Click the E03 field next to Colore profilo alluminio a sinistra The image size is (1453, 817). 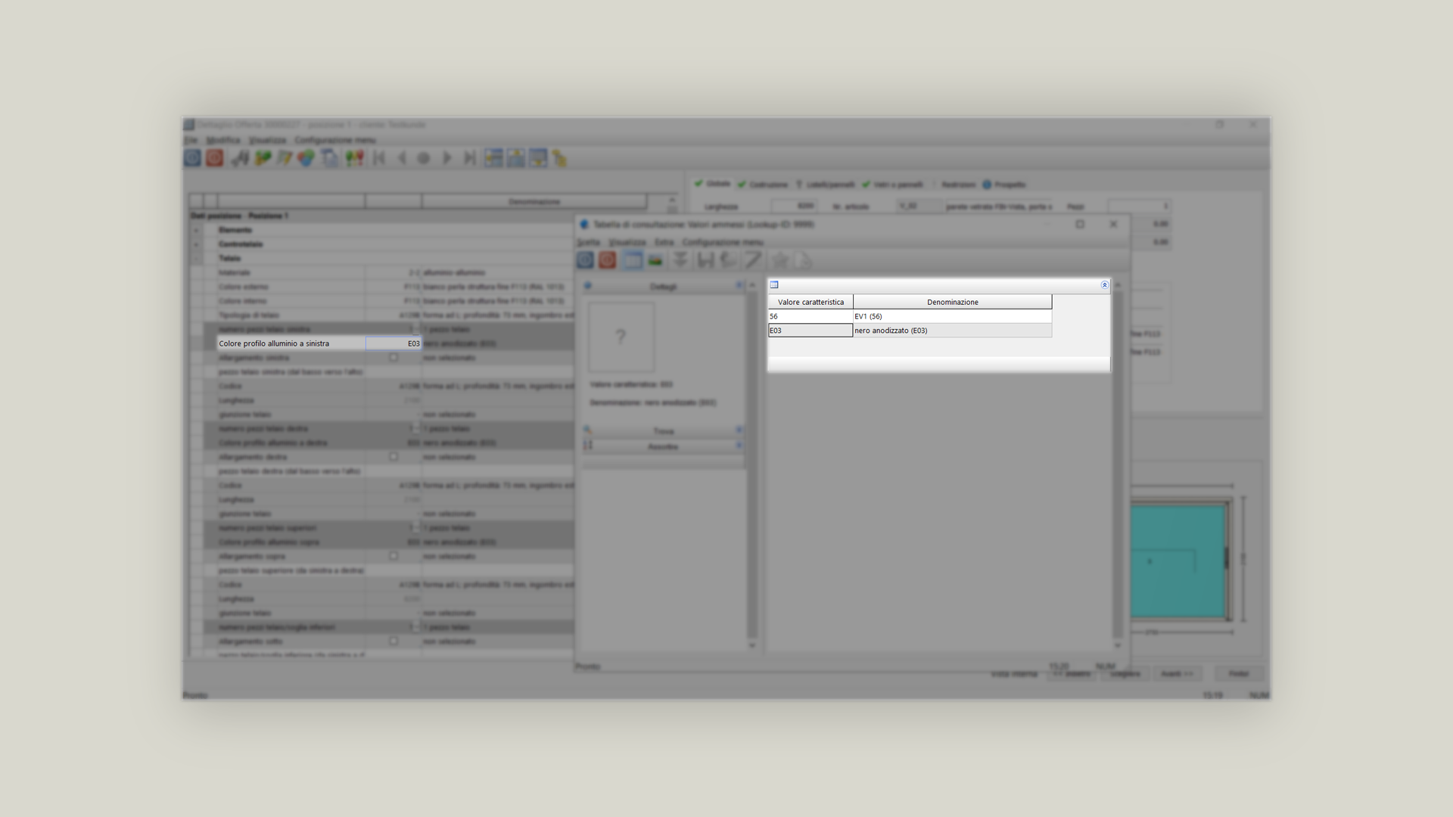[394, 343]
